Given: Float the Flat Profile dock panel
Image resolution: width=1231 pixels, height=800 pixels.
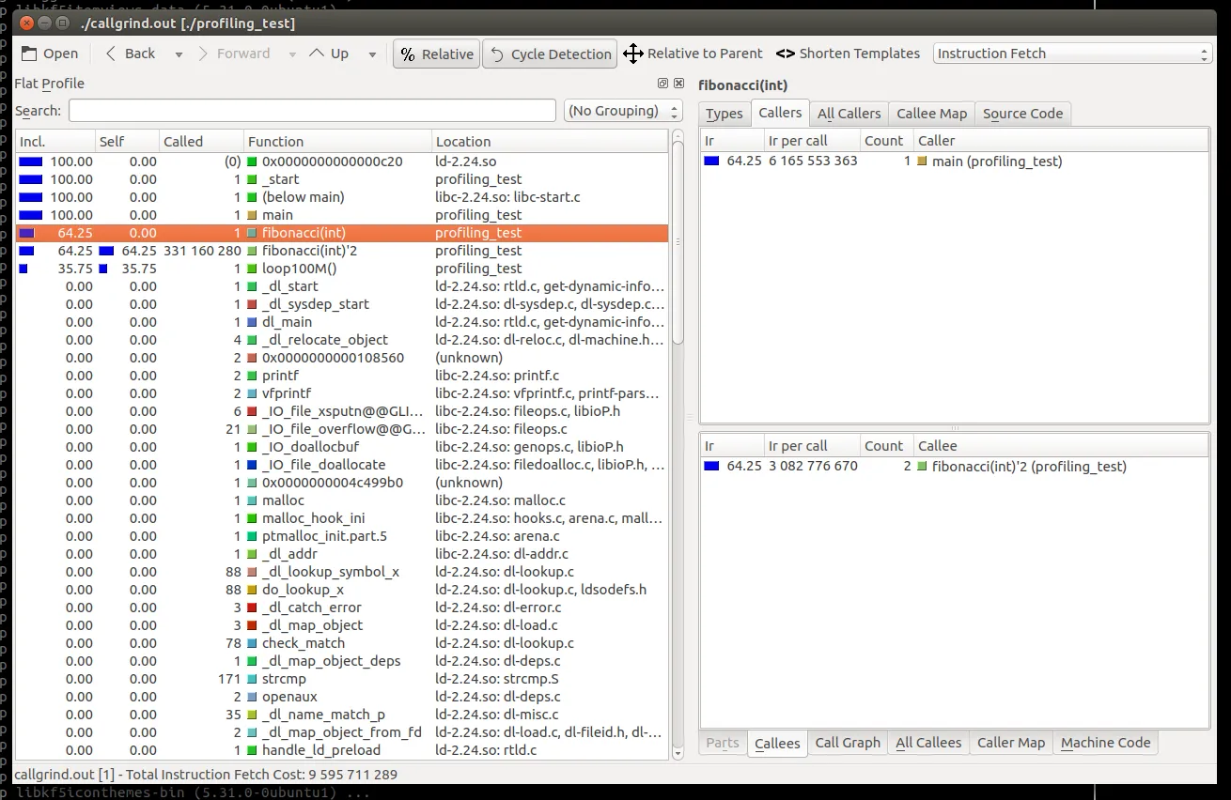Looking at the screenshot, I should [x=662, y=84].
